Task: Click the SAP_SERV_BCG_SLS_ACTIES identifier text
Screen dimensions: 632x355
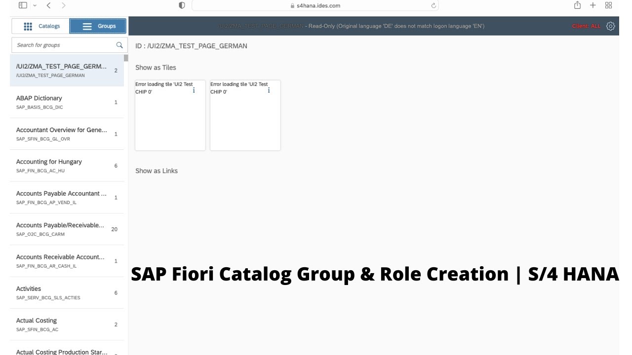Action: [48, 298]
